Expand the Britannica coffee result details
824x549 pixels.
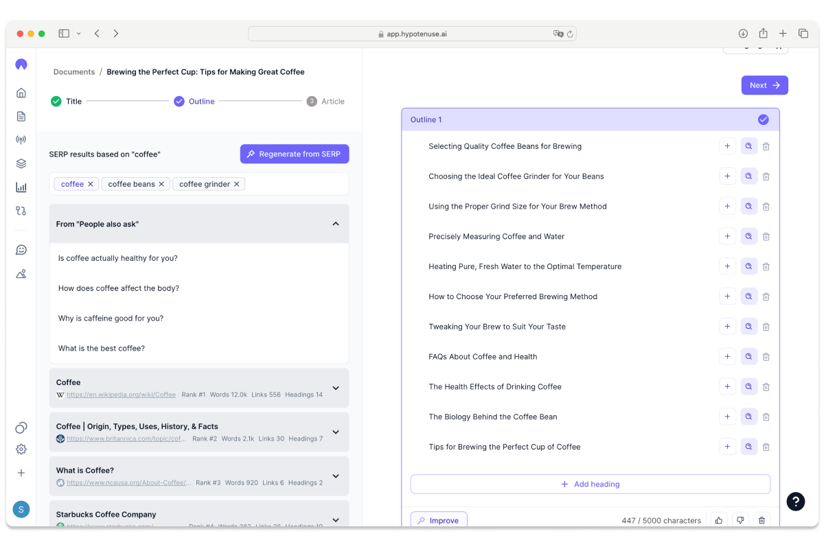(x=336, y=432)
